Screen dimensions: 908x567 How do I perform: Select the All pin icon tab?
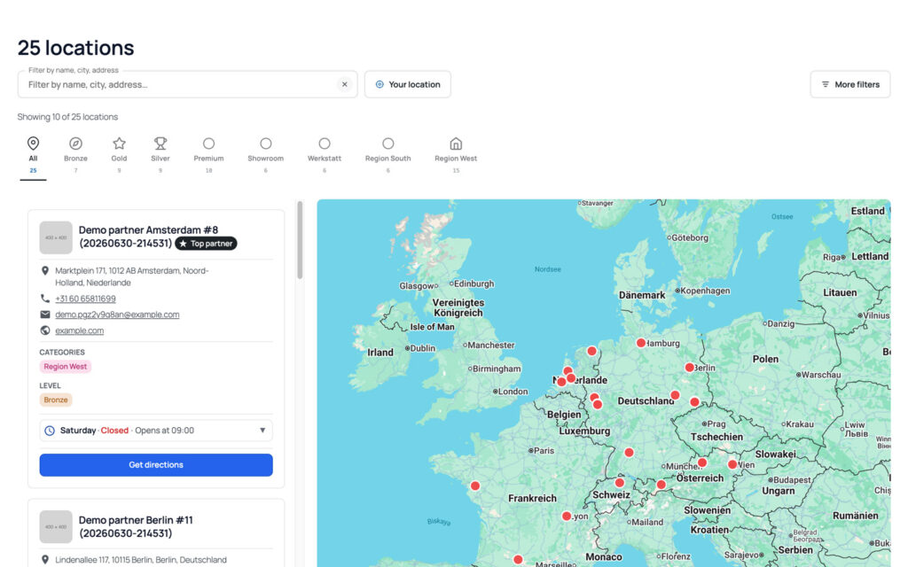pos(33,144)
